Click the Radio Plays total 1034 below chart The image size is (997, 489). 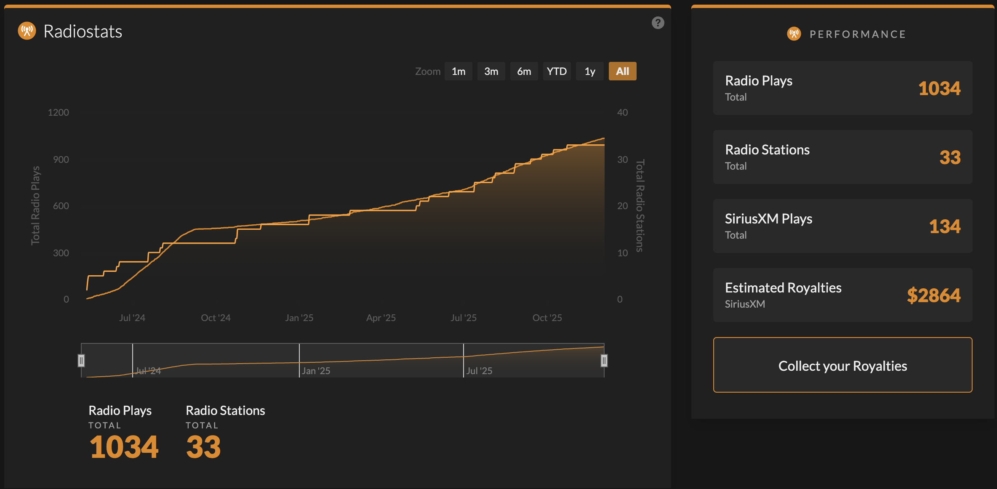[x=124, y=446]
